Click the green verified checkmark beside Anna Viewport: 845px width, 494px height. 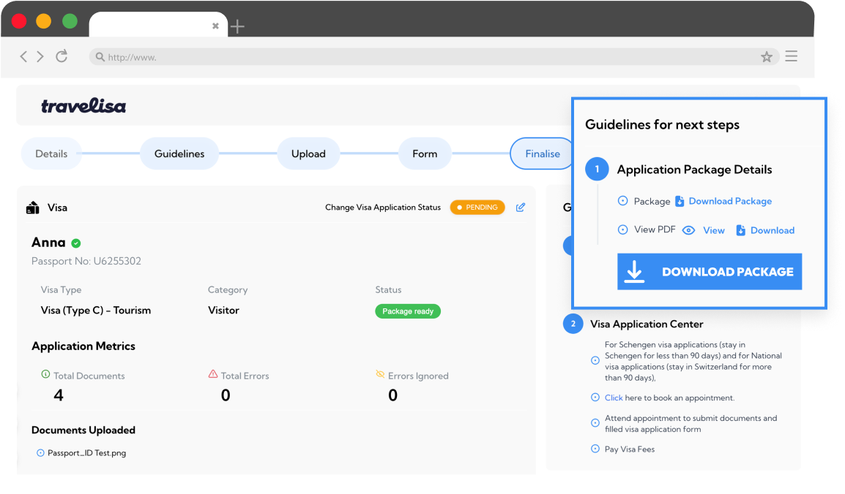(76, 243)
